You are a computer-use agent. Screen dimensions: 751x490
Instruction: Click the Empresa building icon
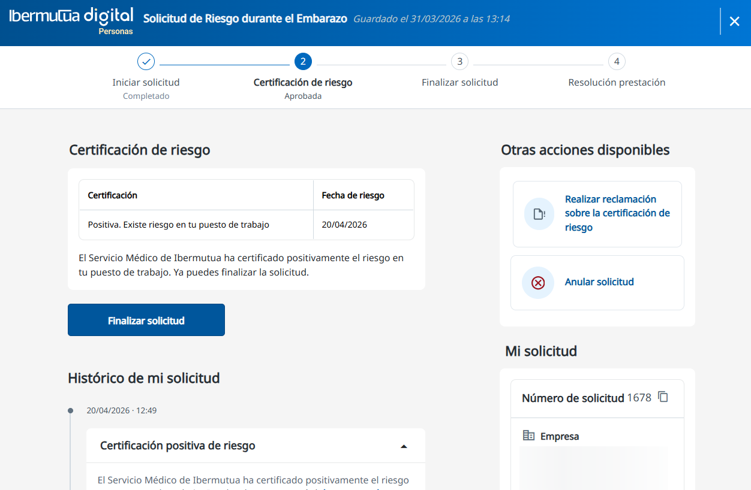(x=528, y=435)
